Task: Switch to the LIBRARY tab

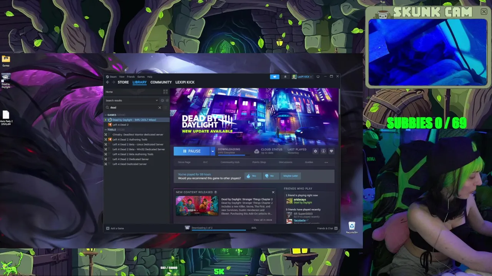Action: 140,82
